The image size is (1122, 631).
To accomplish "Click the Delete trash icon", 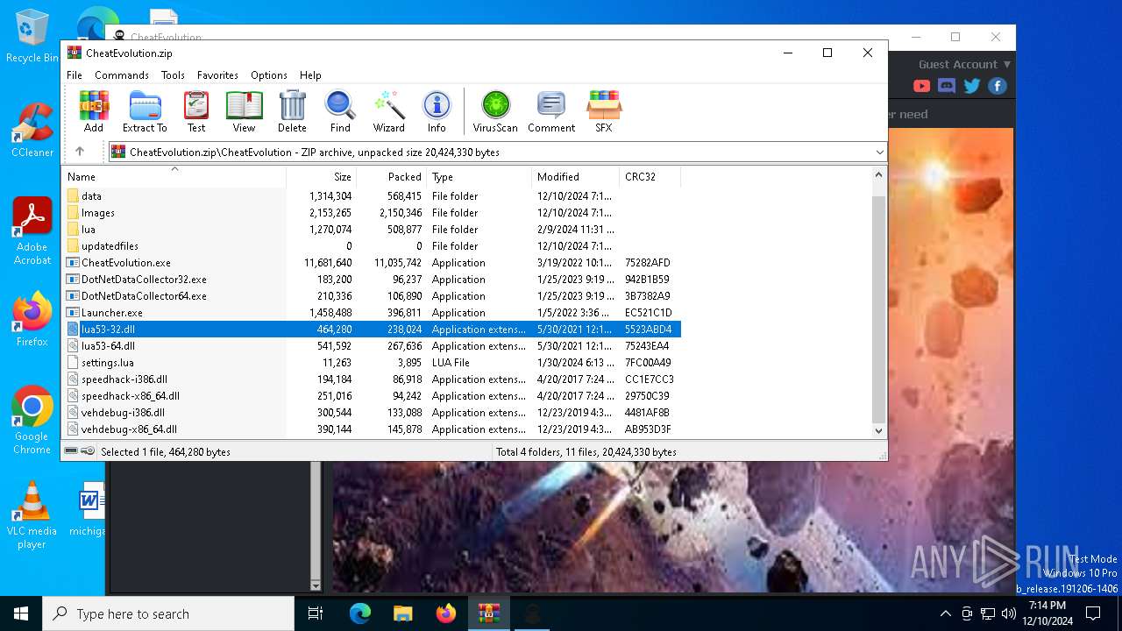I will click(x=292, y=111).
